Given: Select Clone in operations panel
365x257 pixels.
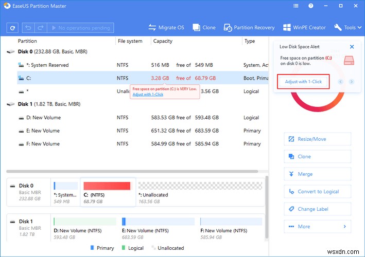Looking at the screenshot, I should 317,156.
